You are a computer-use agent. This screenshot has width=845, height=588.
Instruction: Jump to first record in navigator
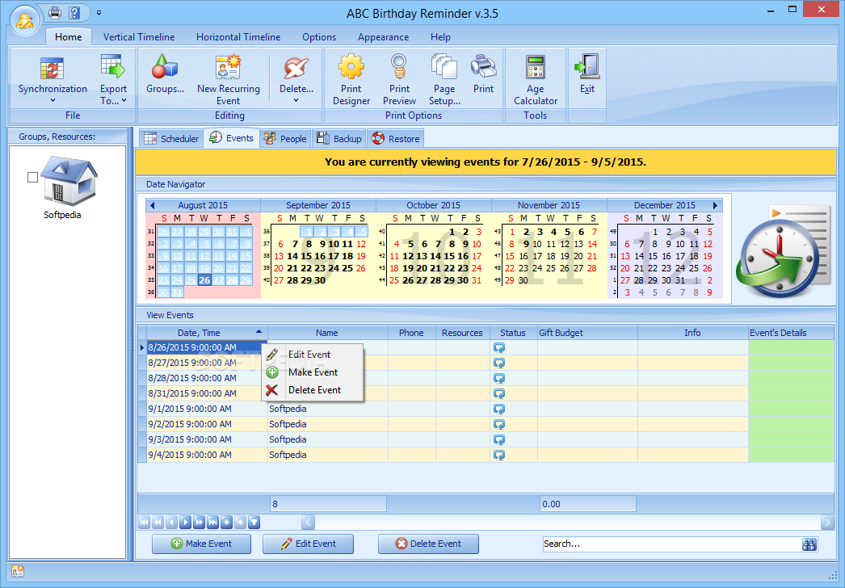pyautogui.click(x=144, y=522)
